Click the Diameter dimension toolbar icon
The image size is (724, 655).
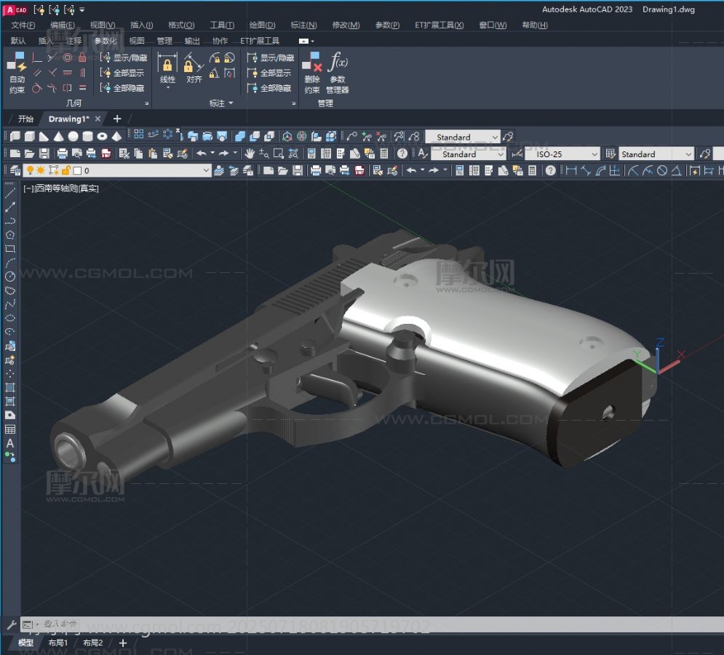pyautogui.click(x=662, y=170)
